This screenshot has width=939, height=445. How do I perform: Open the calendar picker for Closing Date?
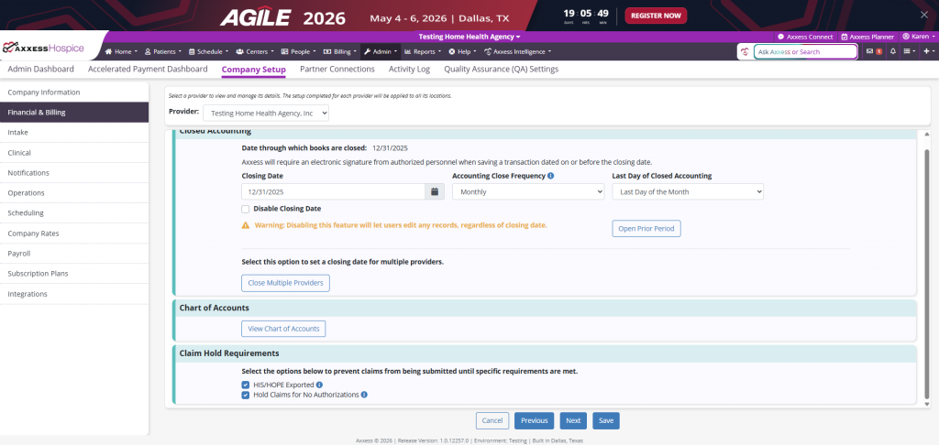436,192
